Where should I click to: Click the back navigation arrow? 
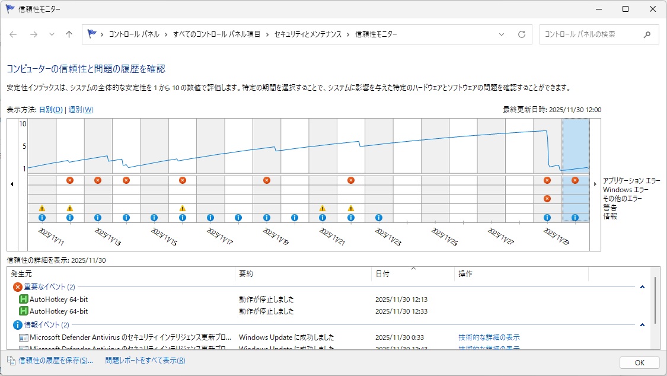[13, 34]
